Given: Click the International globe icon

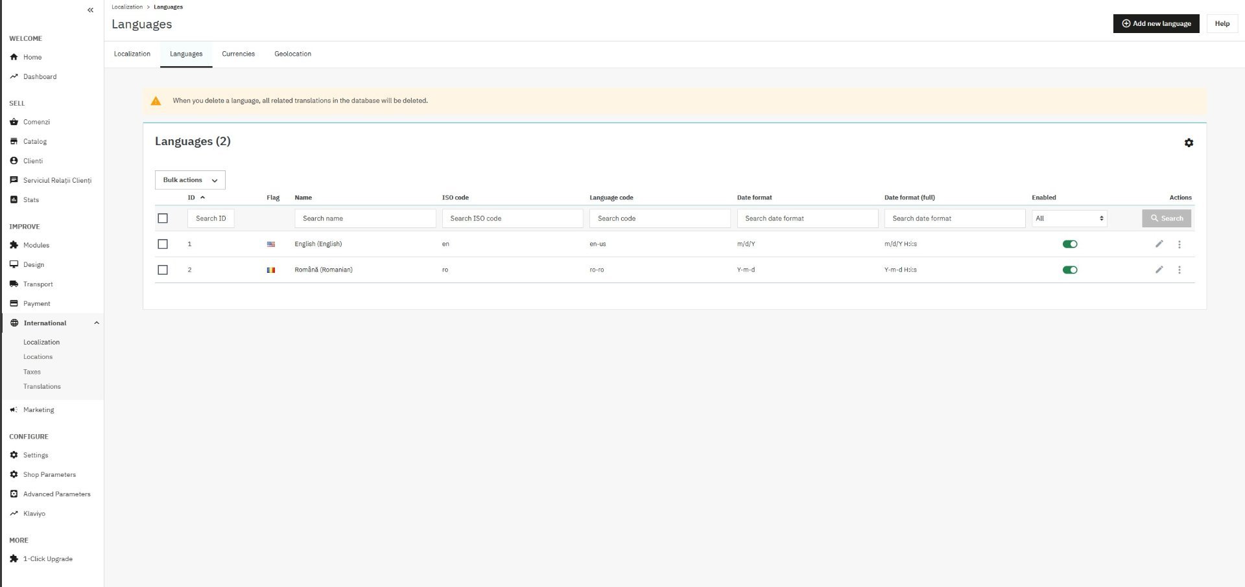Looking at the screenshot, I should [14, 323].
